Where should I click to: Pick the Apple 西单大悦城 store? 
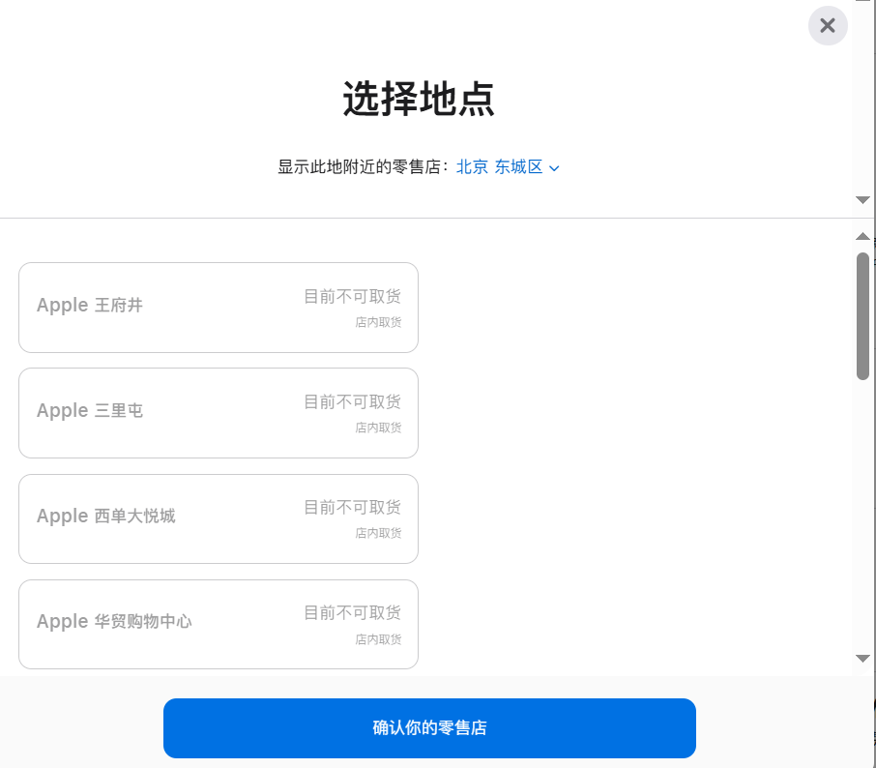click(x=218, y=518)
